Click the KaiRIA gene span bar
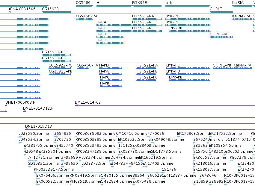Screen dimensions: 255x186 [x=242, y=6]
